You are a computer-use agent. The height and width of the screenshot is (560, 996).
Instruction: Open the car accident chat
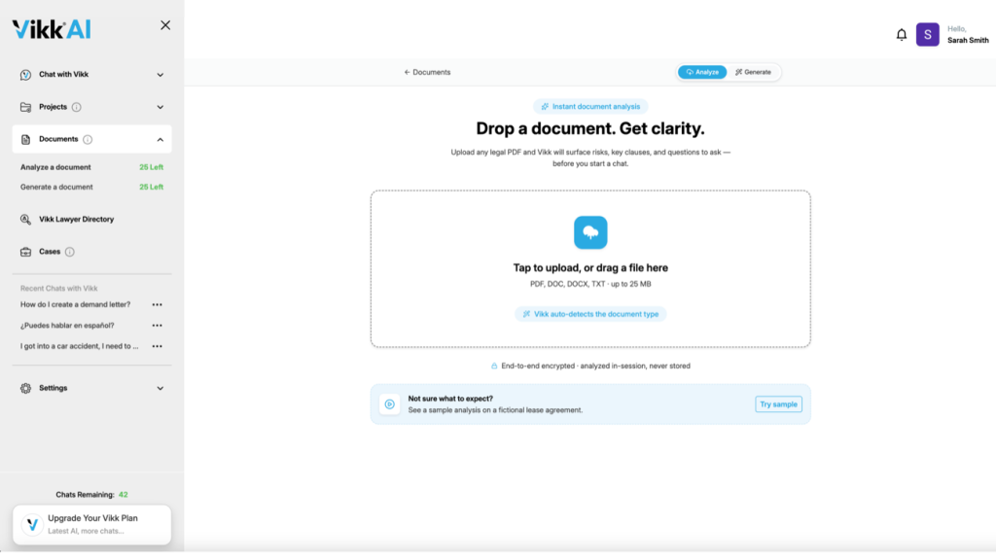pyautogui.click(x=79, y=347)
